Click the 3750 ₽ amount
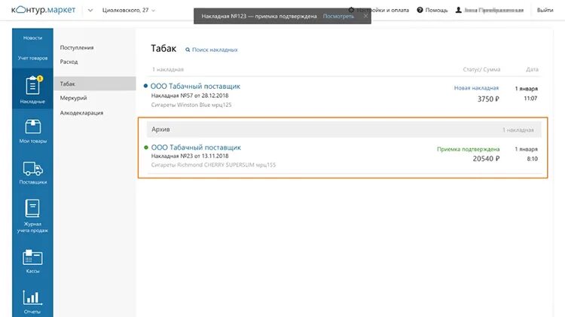565x317 pixels. pyautogui.click(x=488, y=99)
